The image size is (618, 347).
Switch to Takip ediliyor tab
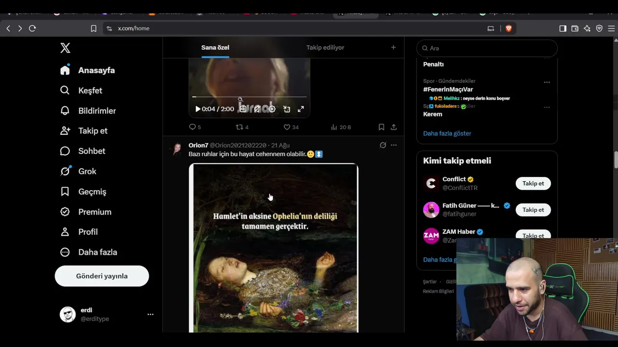325,47
